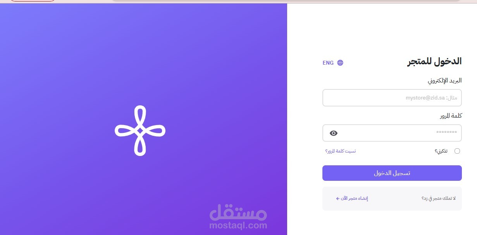
Task: Click the arrow next to إنشاء متجر الآن
Action: tap(338, 199)
